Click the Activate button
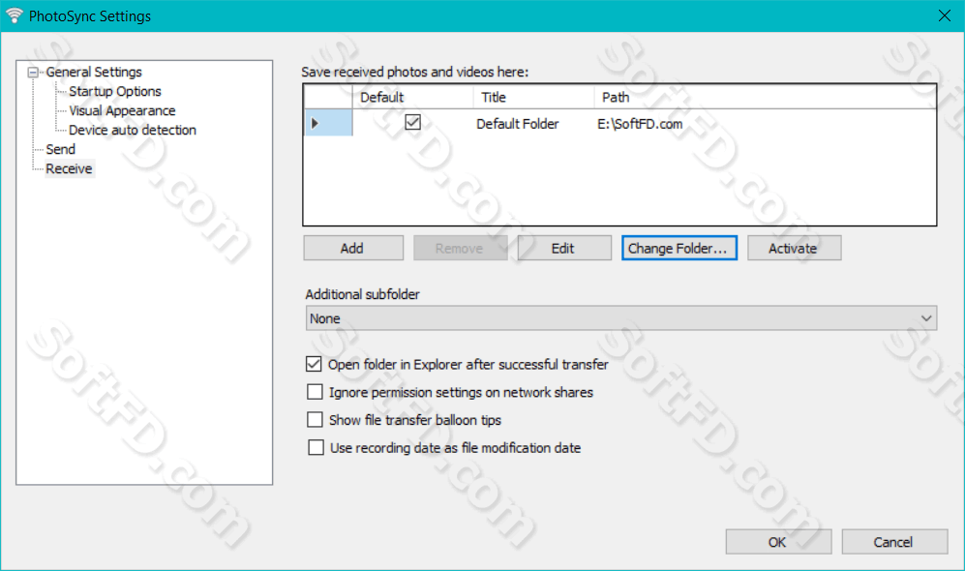 (x=794, y=248)
